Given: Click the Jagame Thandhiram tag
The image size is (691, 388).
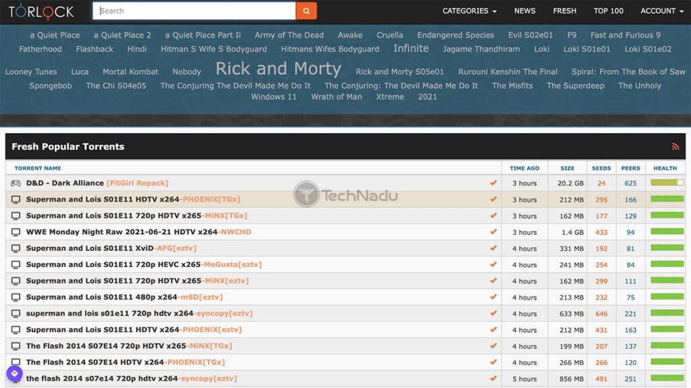Looking at the screenshot, I should (481, 49).
